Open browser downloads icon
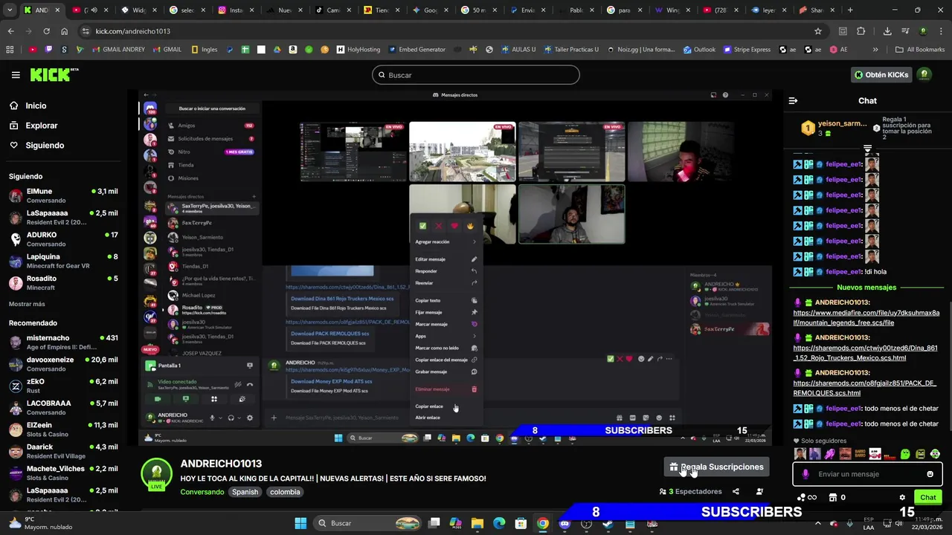 (887, 31)
